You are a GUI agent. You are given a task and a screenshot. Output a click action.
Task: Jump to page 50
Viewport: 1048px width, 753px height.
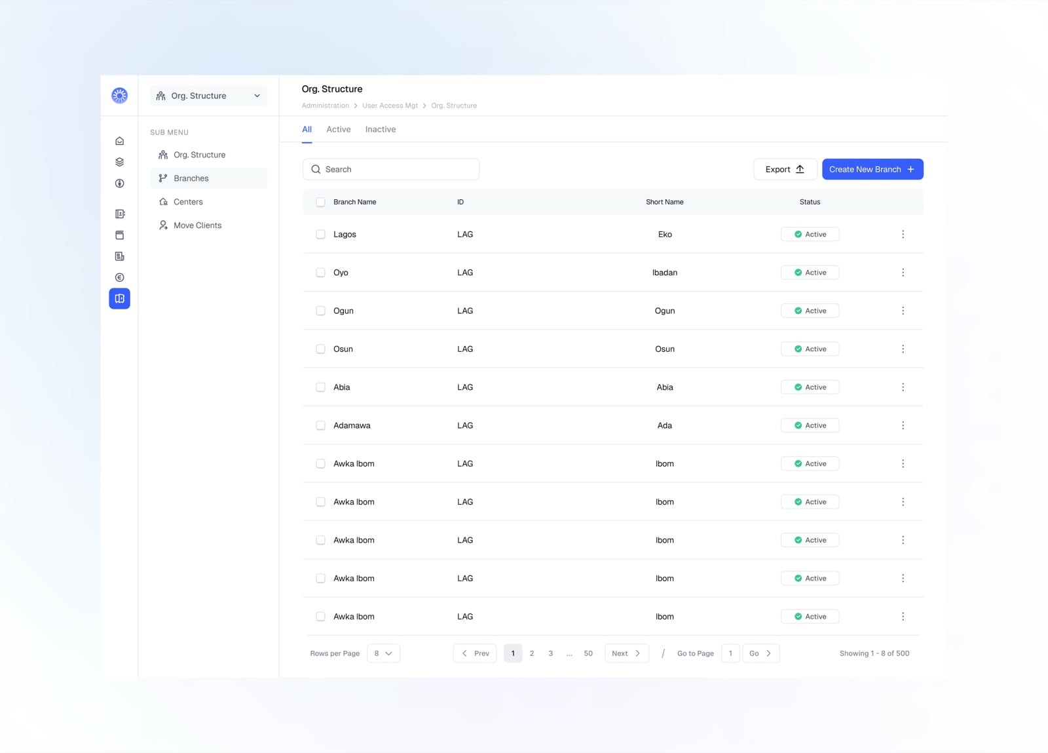(x=588, y=653)
